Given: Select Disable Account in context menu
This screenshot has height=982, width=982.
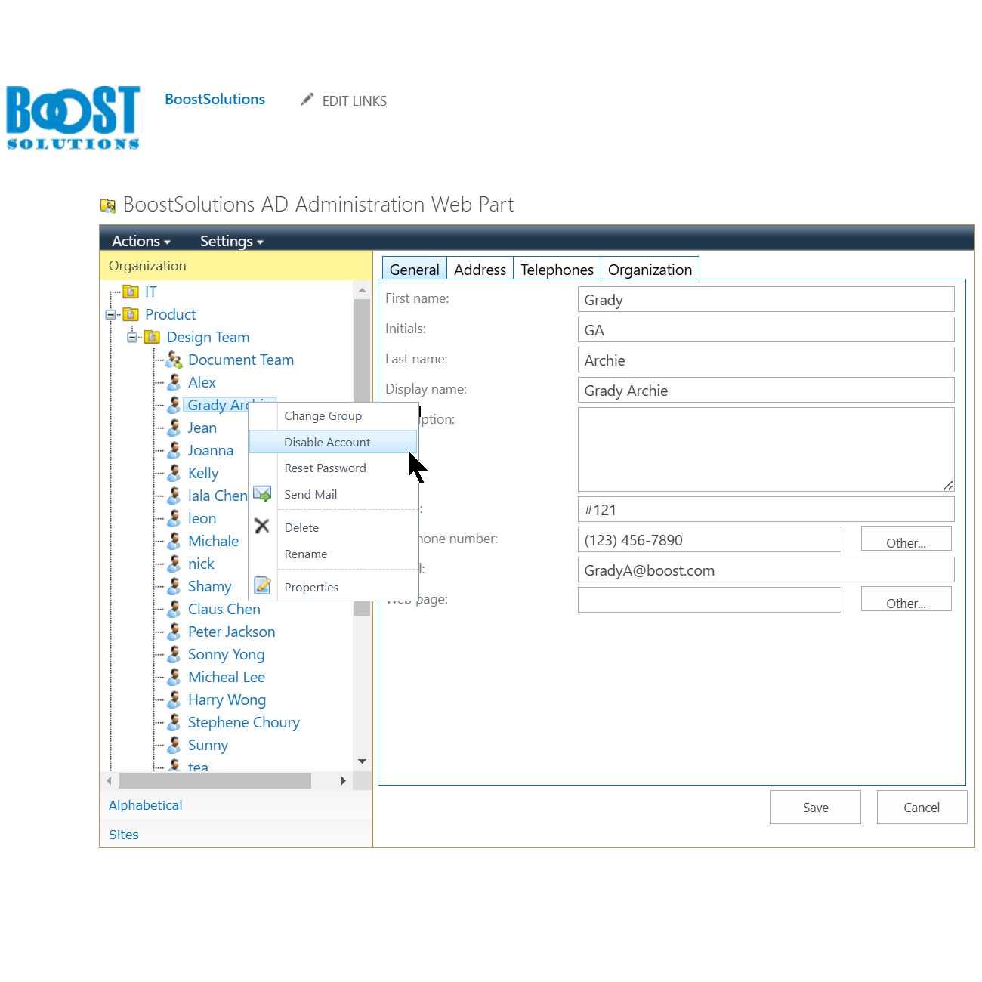Looking at the screenshot, I should (332, 442).
